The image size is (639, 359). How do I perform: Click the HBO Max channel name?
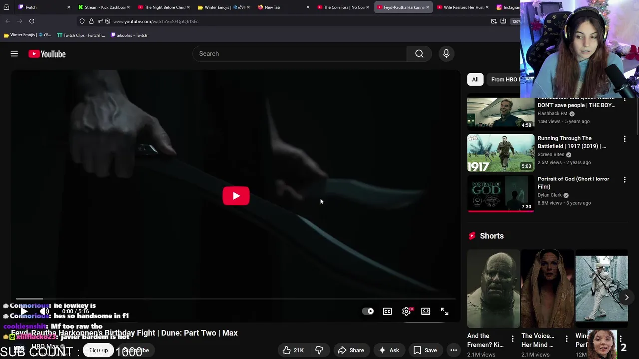45,346
